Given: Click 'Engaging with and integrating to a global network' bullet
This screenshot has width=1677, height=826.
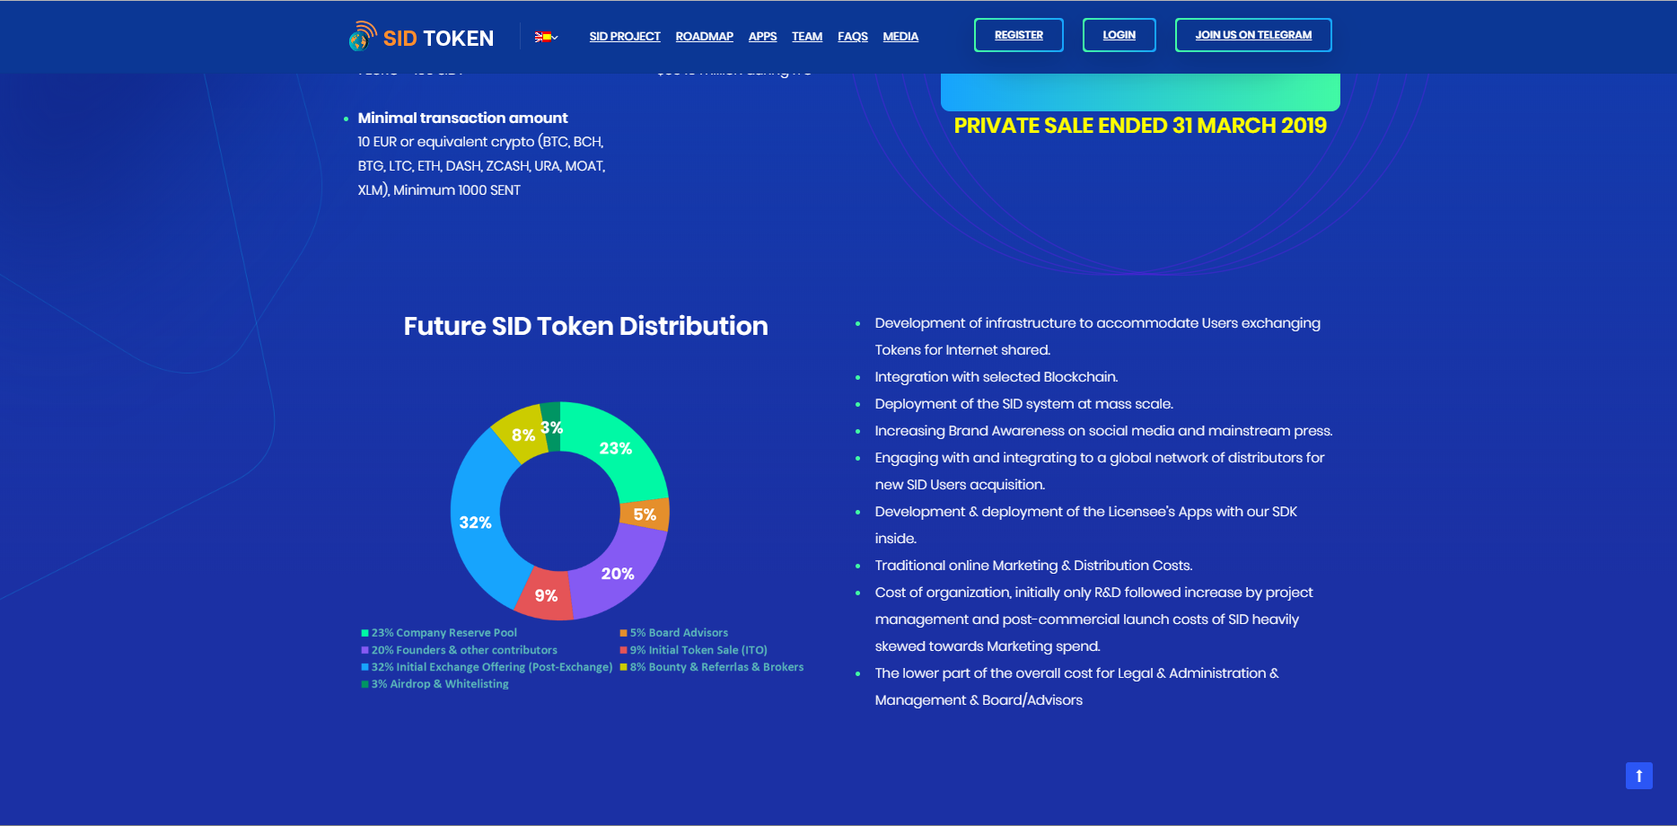Looking at the screenshot, I should (x=1100, y=471).
